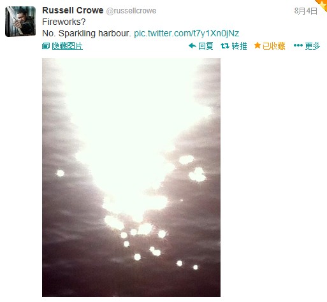Screen dimensions: 327x302
Task: Toggle the orange favorite star icon
Action: tap(258, 45)
